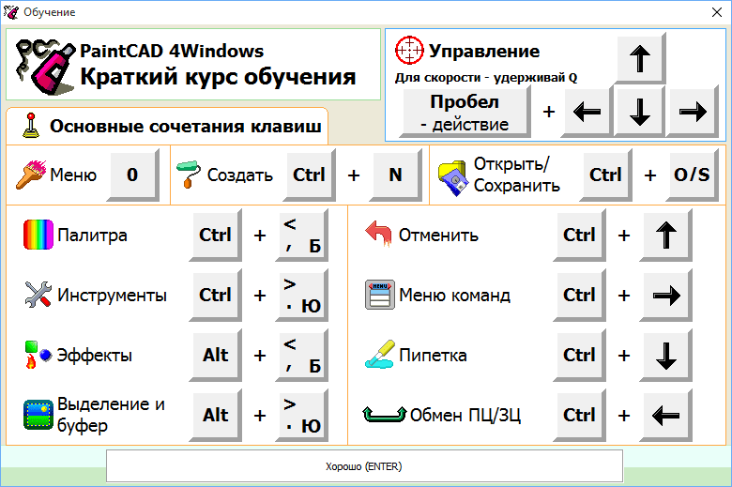Select the Основные сочетания клавиш tab

coord(167,126)
